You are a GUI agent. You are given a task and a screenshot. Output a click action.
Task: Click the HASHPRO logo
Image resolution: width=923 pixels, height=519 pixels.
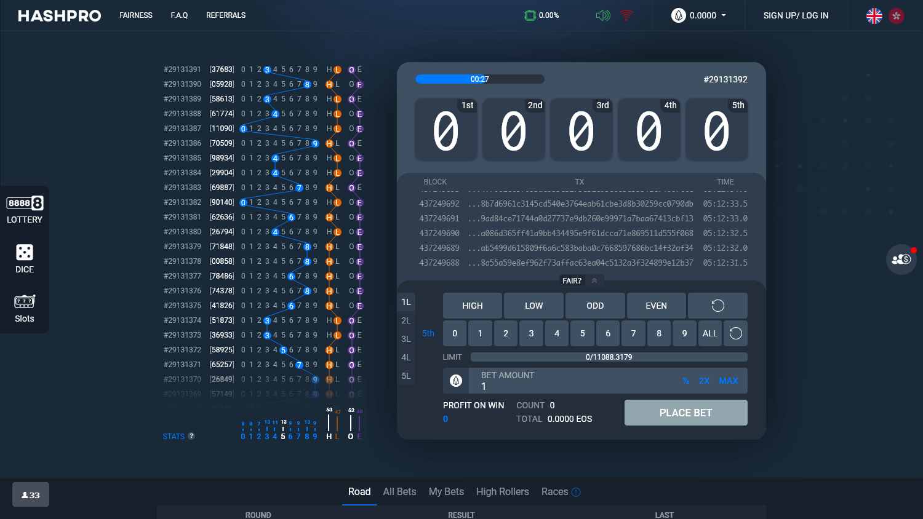point(60,15)
